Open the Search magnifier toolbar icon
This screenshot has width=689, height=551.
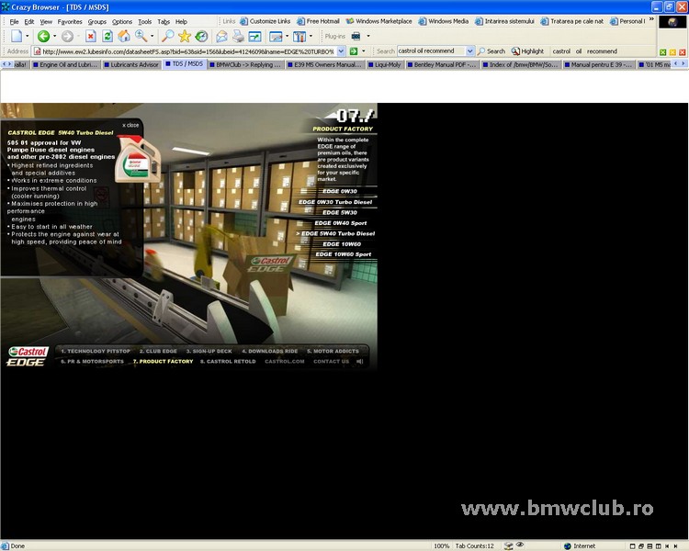click(x=167, y=36)
